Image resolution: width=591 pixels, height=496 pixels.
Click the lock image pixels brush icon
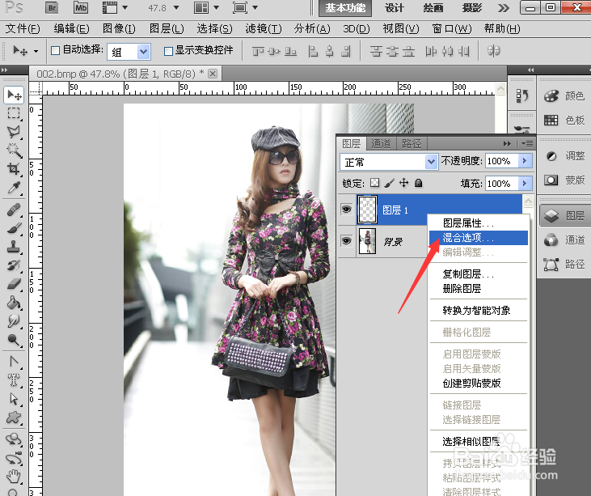pos(390,183)
